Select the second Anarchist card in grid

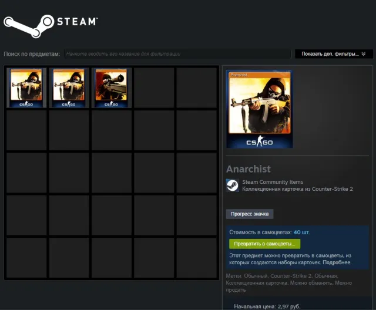(69, 88)
